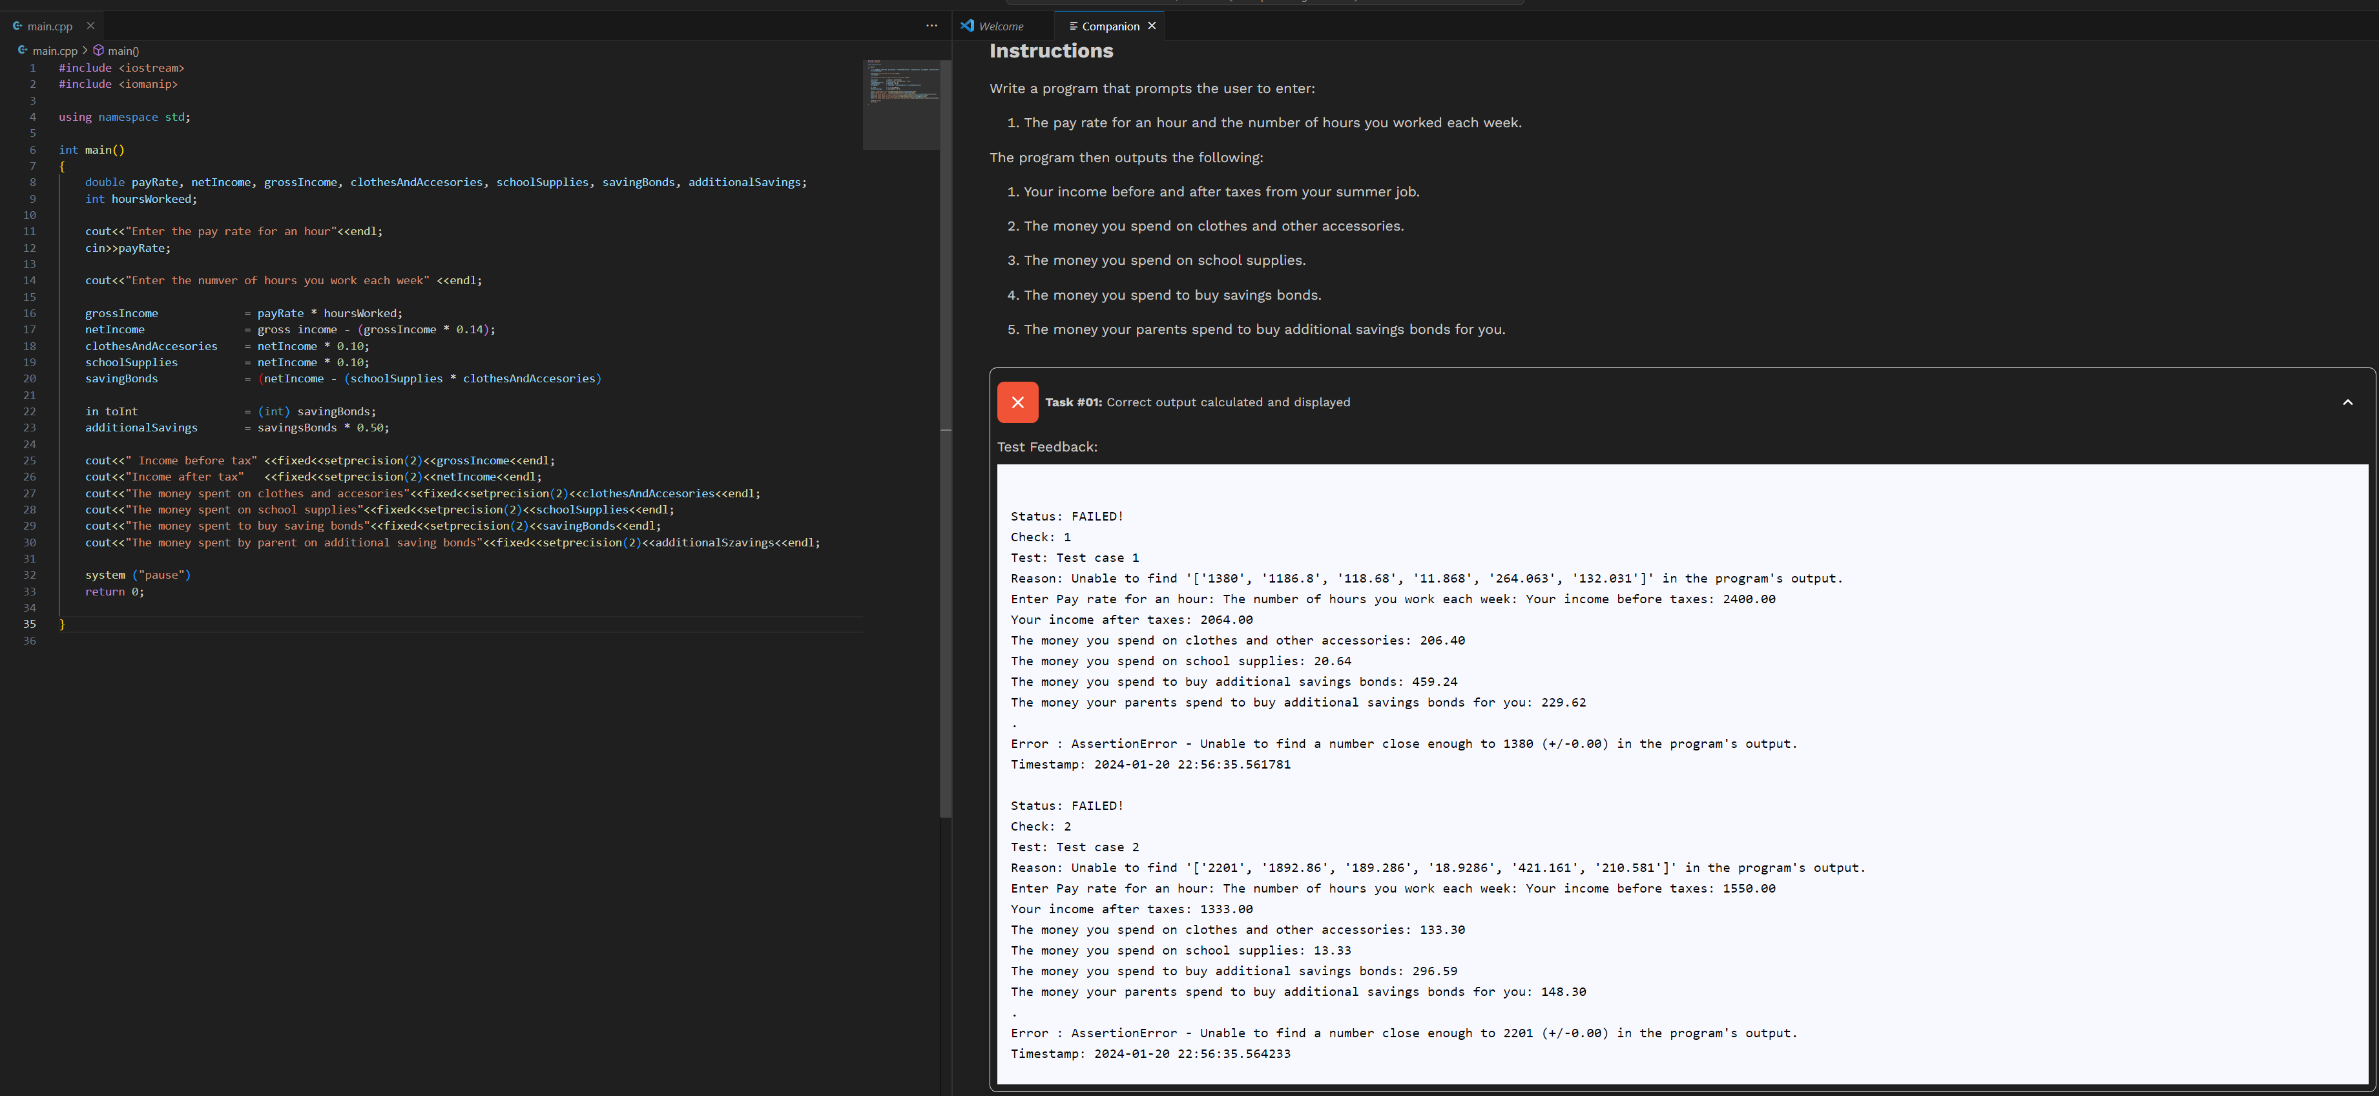
Task: Close the main.cpp editor tab
Action: tap(90, 26)
